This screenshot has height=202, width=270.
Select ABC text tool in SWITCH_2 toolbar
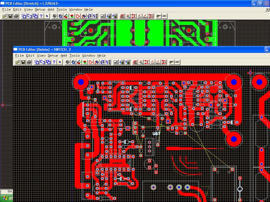click(177, 62)
